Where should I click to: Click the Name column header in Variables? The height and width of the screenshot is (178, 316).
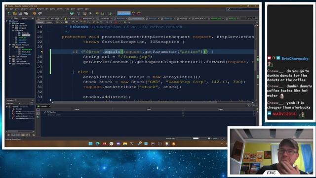[77, 109]
